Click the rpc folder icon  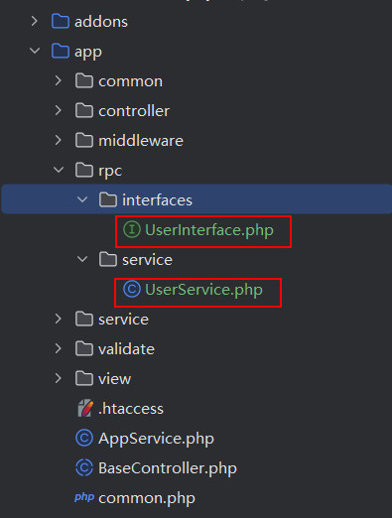coord(84,171)
